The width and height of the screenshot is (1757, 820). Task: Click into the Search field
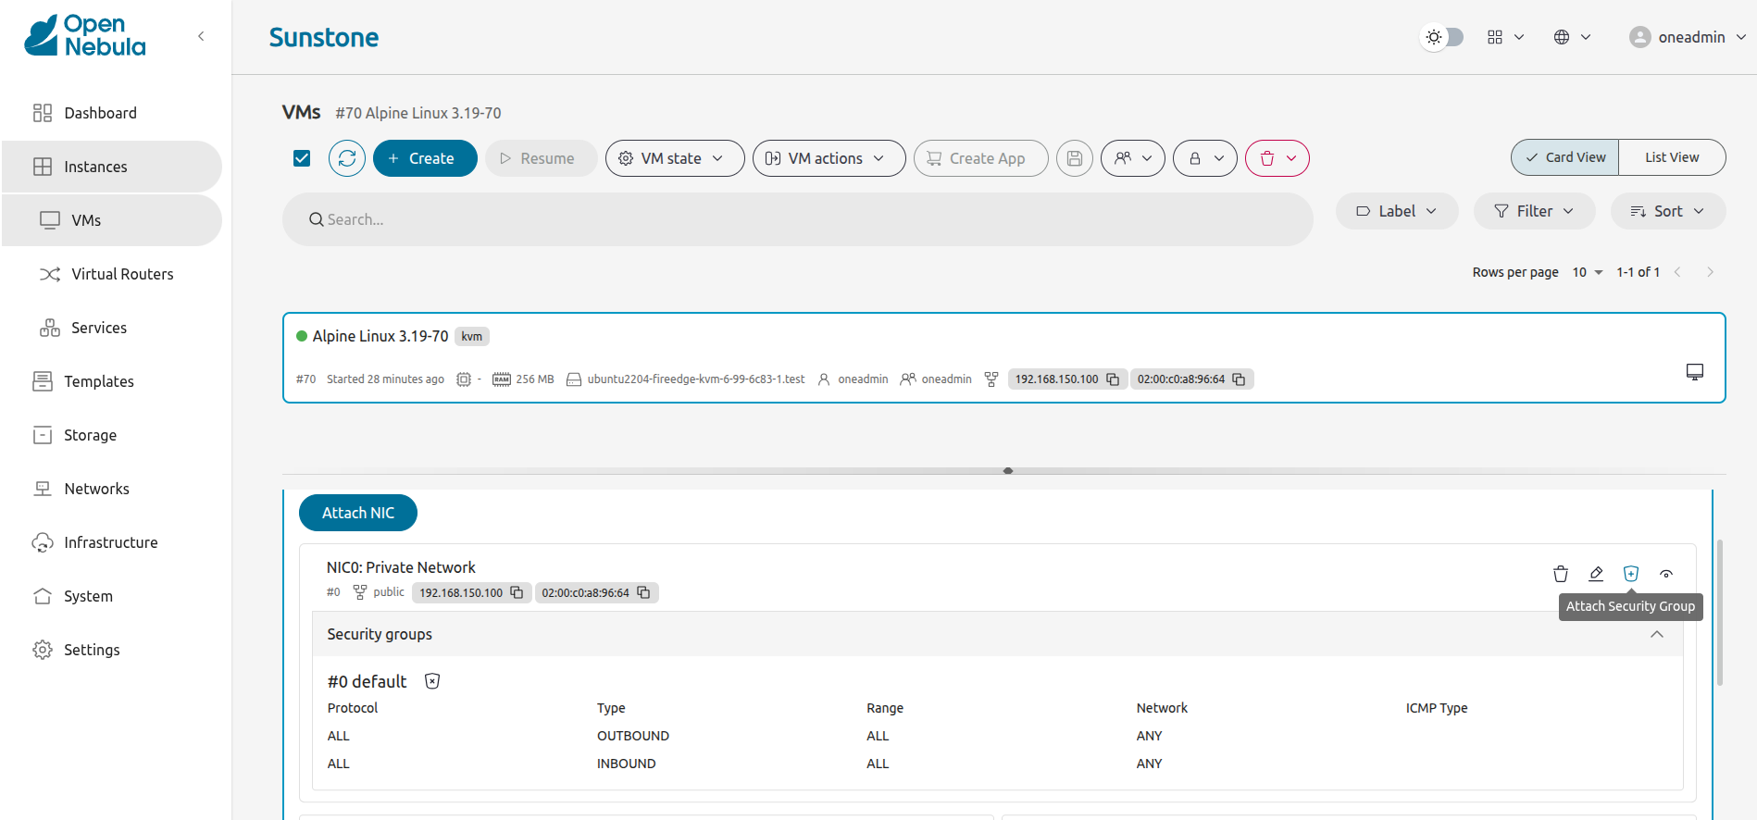pyautogui.click(x=796, y=219)
